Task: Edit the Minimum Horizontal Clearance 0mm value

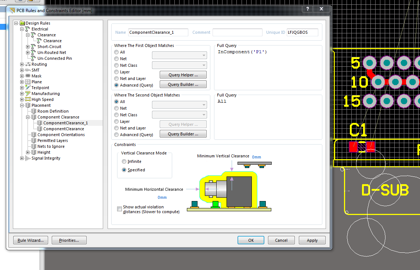Action: (162, 197)
